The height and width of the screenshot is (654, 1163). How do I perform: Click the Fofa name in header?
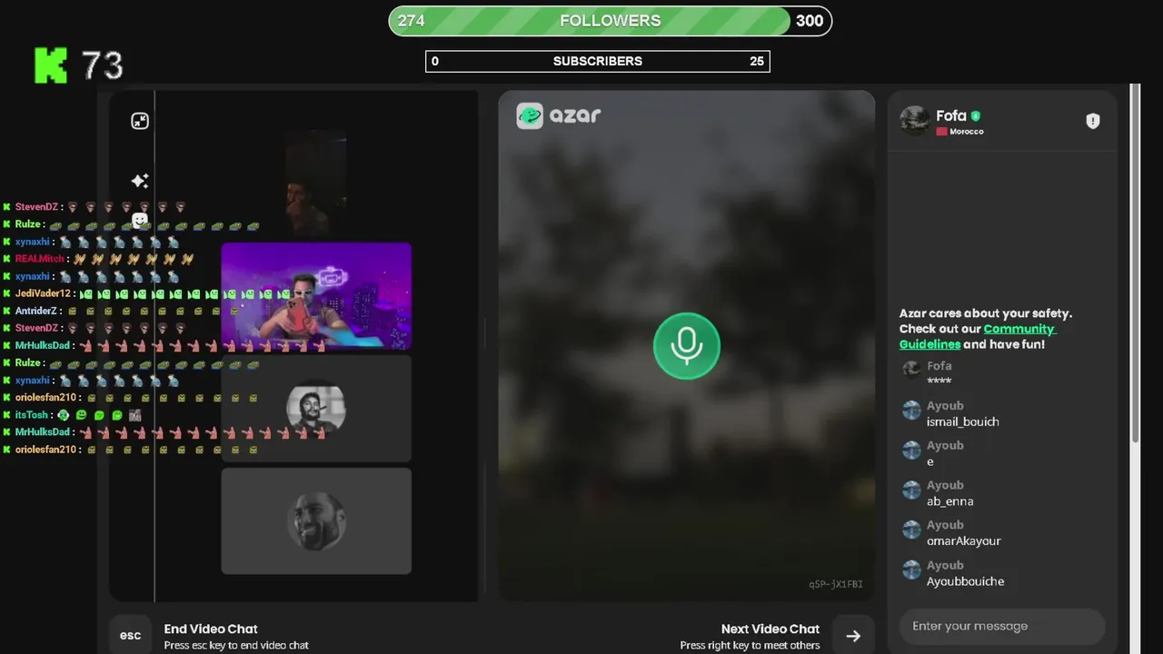[x=951, y=115]
